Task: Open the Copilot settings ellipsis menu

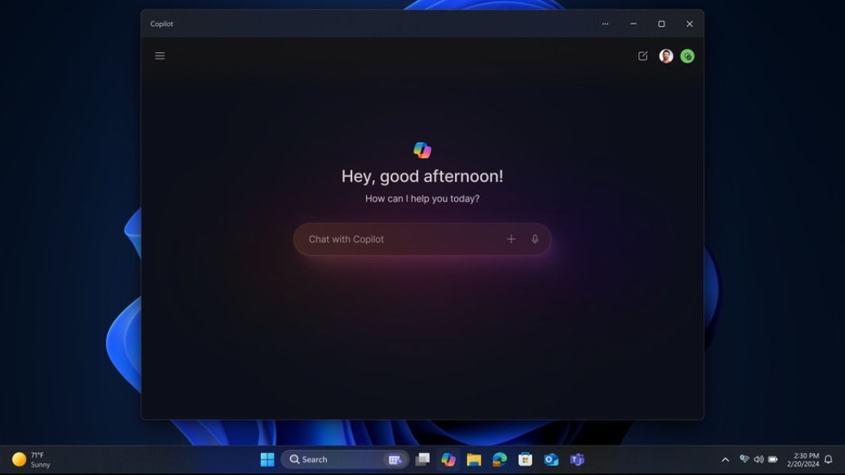Action: (x=605, y=24)
